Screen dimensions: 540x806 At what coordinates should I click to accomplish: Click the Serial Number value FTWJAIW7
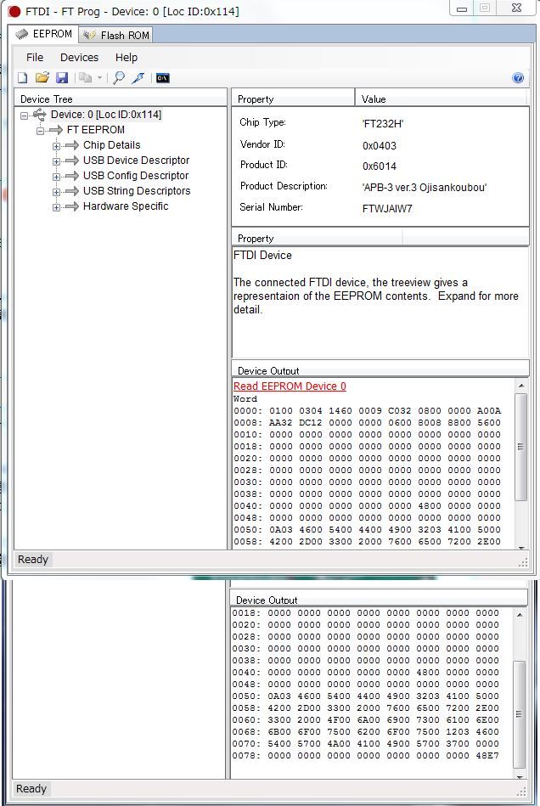tap(387, 209)
